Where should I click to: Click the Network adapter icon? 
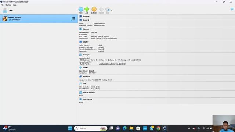80,76
